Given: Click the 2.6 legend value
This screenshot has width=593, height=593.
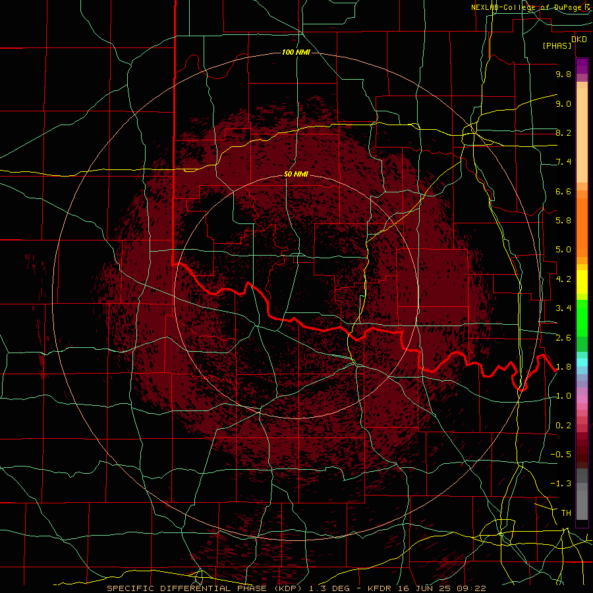Looking at the screenshot, I should coord(563,337).
